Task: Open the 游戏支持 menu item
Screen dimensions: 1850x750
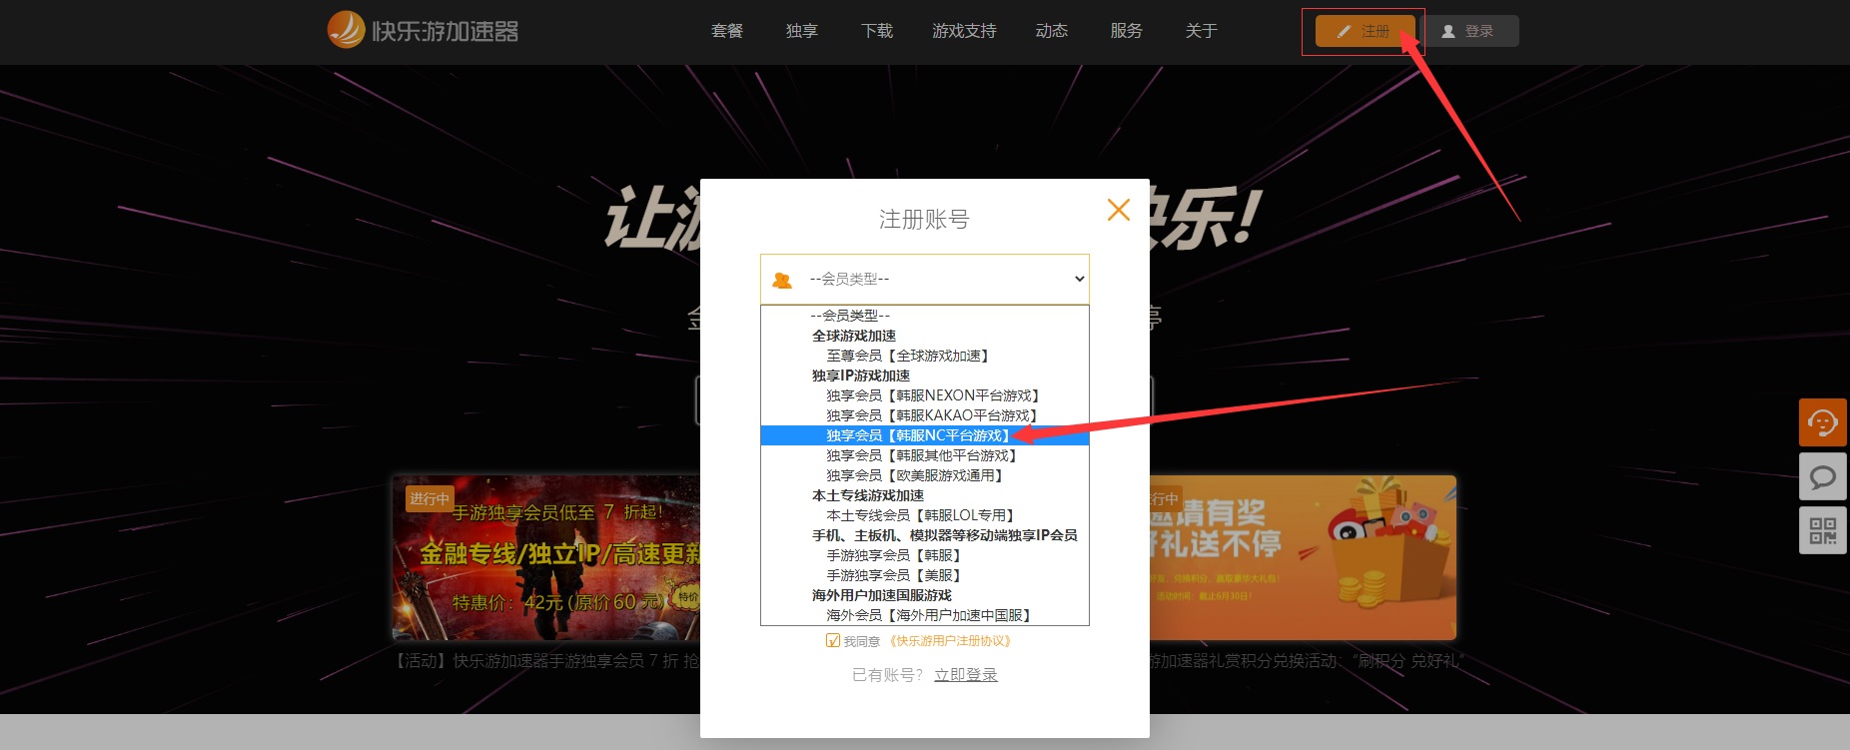Action: pos(964,31)
